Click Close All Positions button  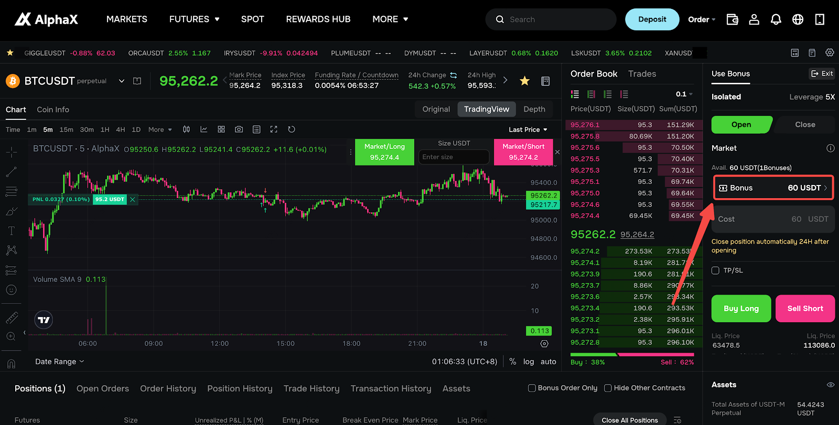pos(630,420)
